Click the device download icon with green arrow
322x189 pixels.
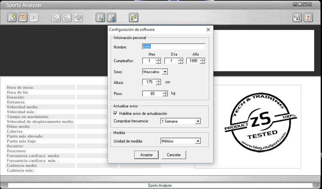[12, 18]
